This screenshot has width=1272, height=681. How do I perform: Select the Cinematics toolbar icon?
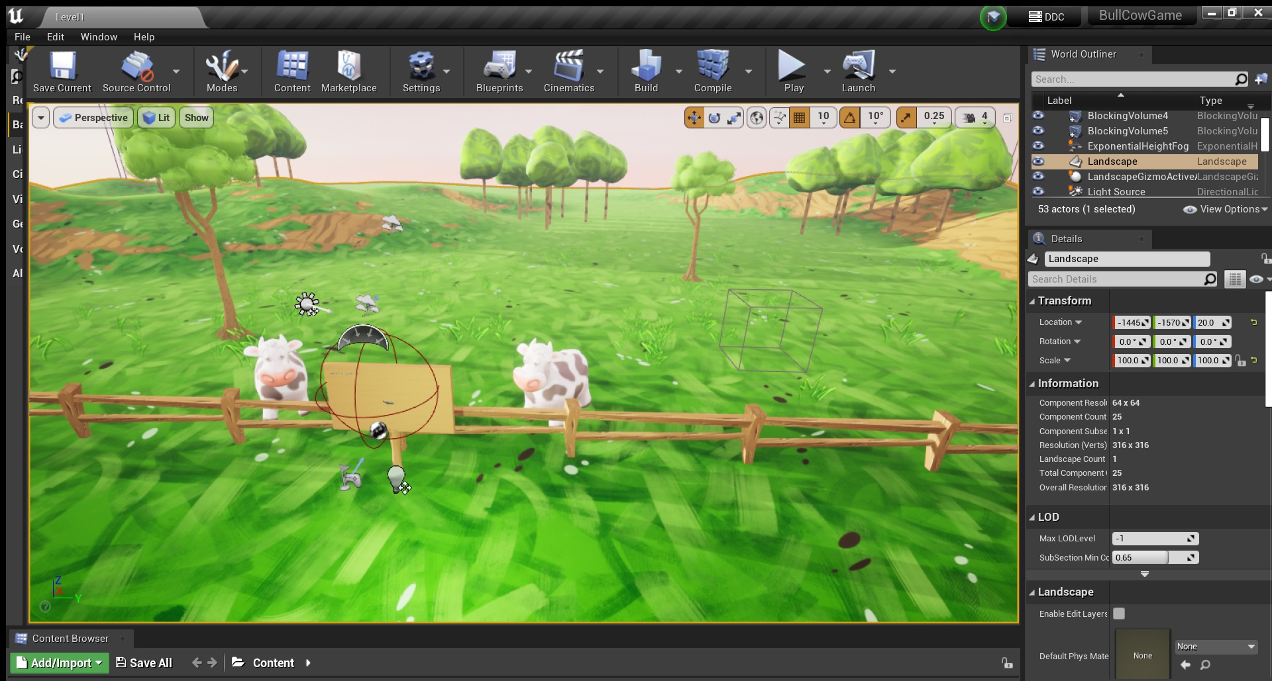[568, 69]
